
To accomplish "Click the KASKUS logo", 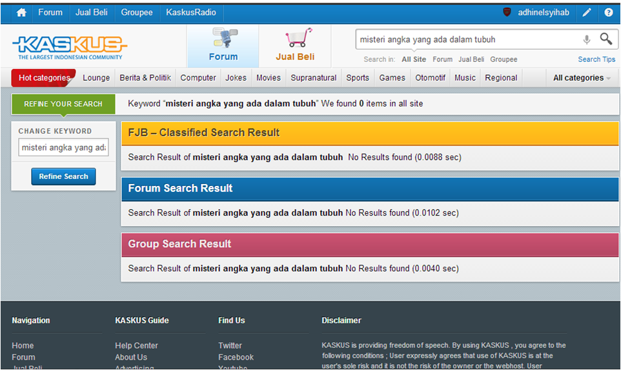I will click(x=70, y=48).
